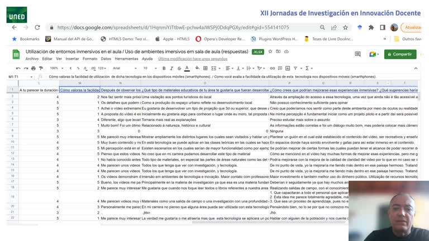Click the format as currency icon
The image size is (429, 241).
tap(70, 68)
